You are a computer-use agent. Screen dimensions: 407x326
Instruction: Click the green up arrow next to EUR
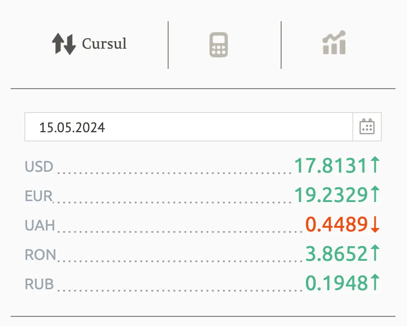(375, 194)
